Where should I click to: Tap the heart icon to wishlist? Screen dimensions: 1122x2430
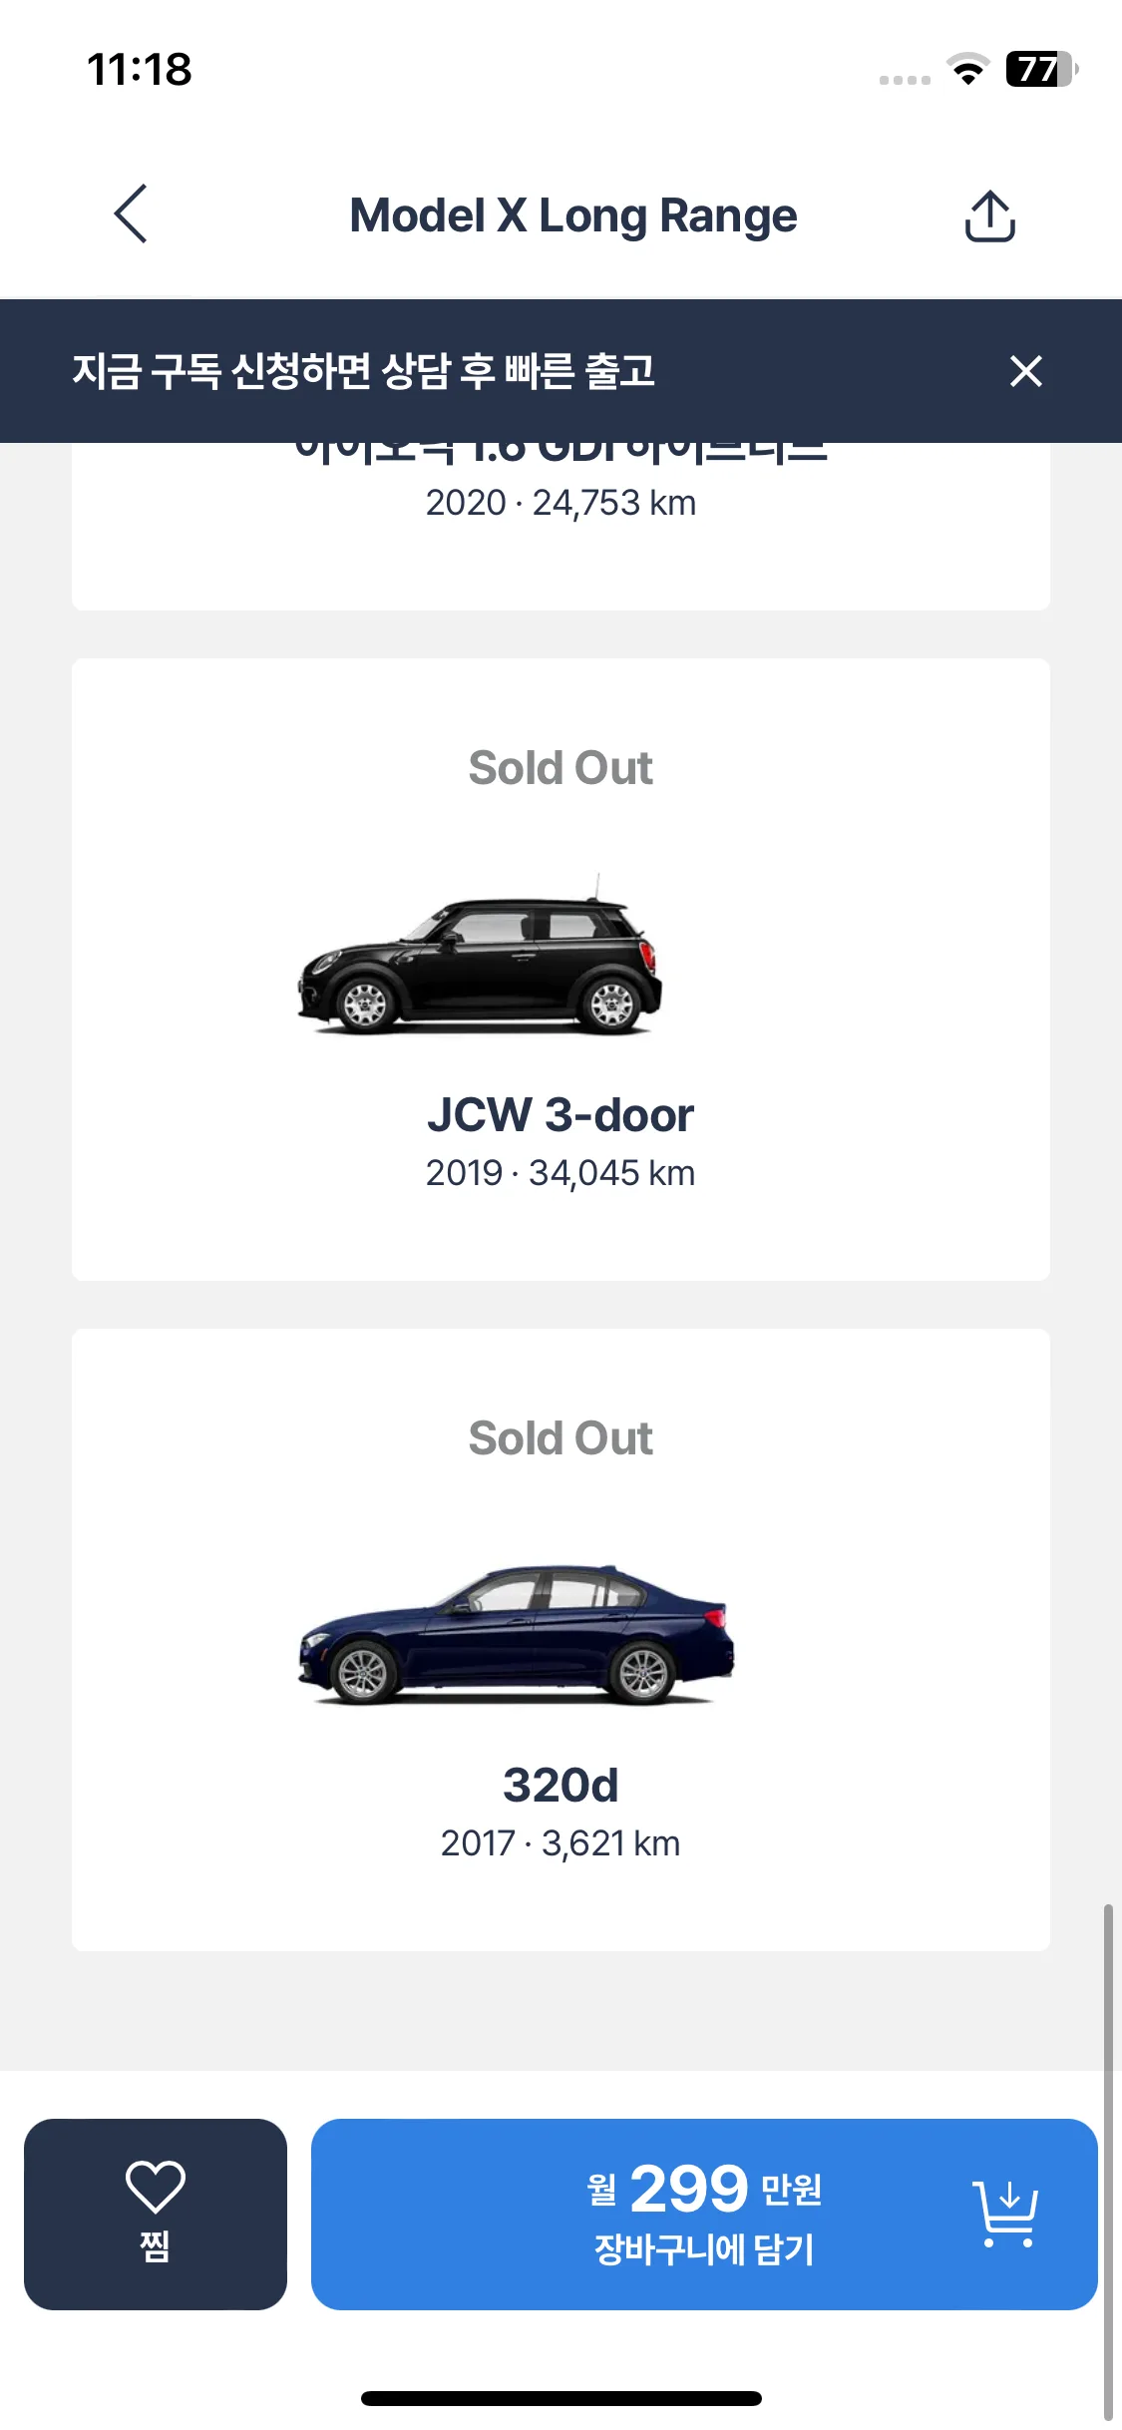click(x=156, y=2186)
